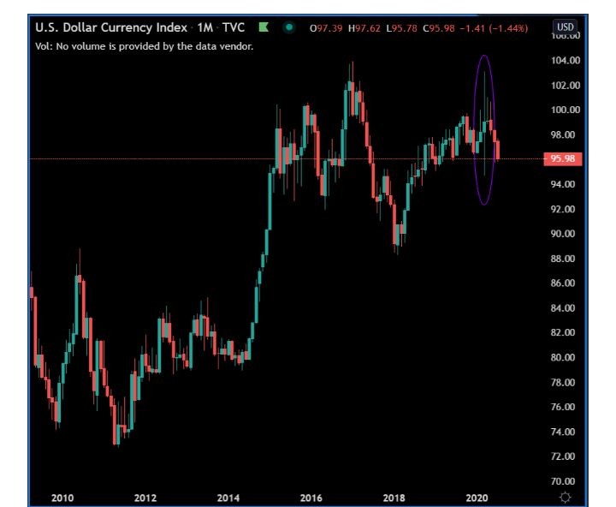
Task: Open the USD currency selector
Action: click(565, 27)
